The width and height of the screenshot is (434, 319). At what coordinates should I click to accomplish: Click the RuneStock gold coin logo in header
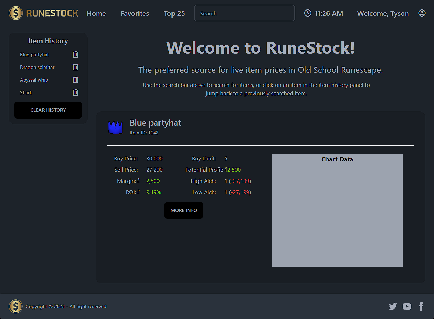(16, 13)
